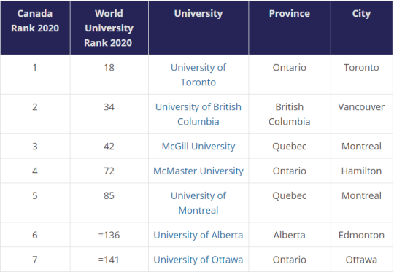Follow the McGill University link
This screenshot has height=272, width=394.
198,146
